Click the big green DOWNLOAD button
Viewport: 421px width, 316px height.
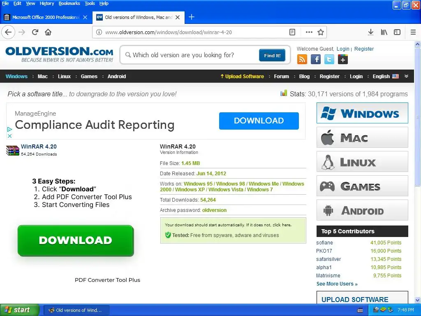pyautogui.click(x=76, y=240)
